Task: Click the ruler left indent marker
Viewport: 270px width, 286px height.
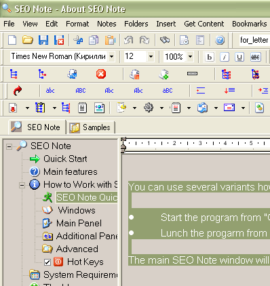Action: click(x=123, y=147)
